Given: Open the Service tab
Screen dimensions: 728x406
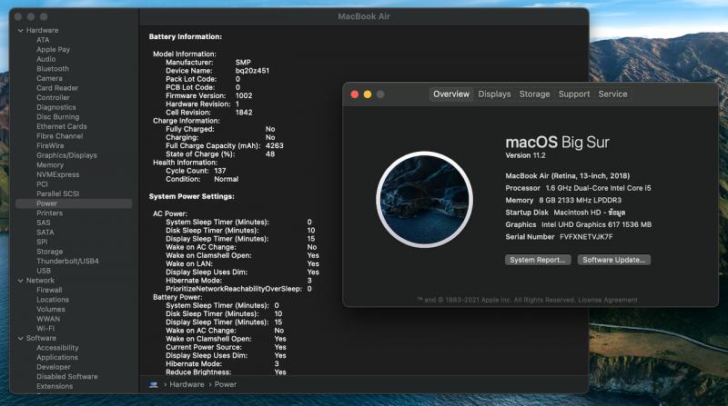Looking at the screenshot, I should 612,94.
